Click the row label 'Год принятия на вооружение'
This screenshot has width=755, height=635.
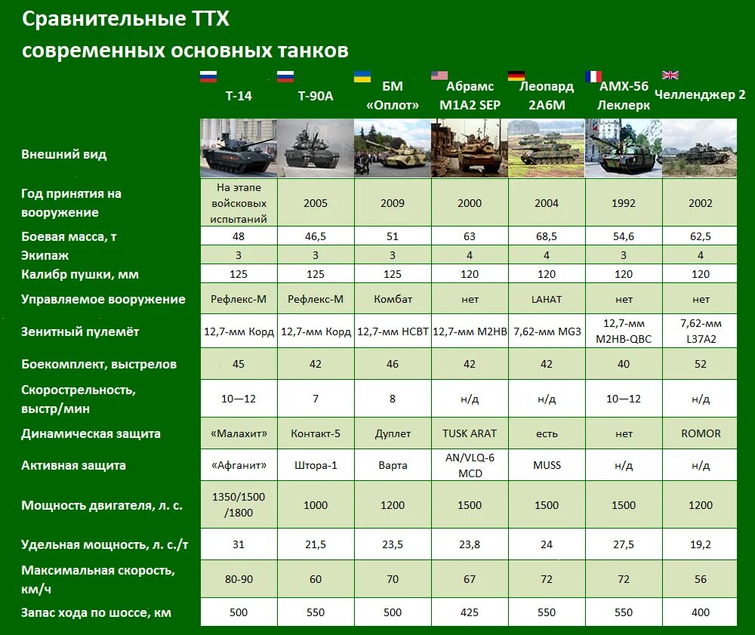click(71, 202)
